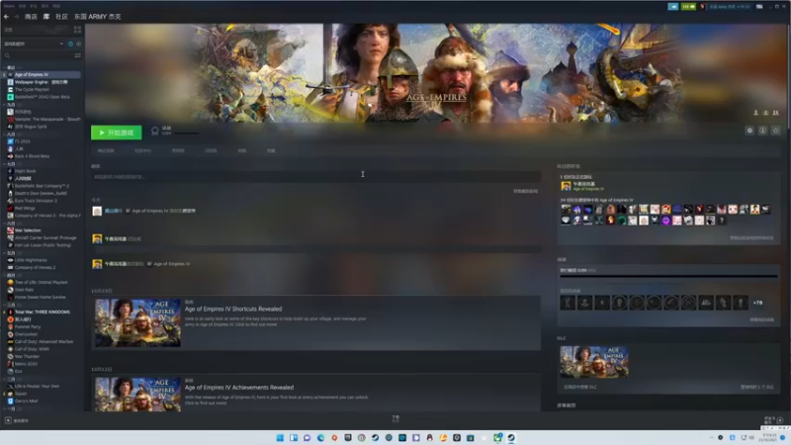Click the green notification button in title bar
791x445 pixels.
(x=688, y=7)
